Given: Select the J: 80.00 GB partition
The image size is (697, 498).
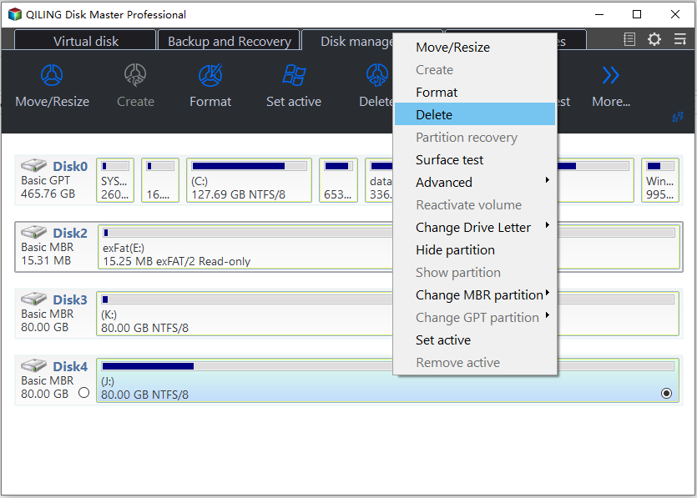Looking at the screenshot, I should click(387, 380).
